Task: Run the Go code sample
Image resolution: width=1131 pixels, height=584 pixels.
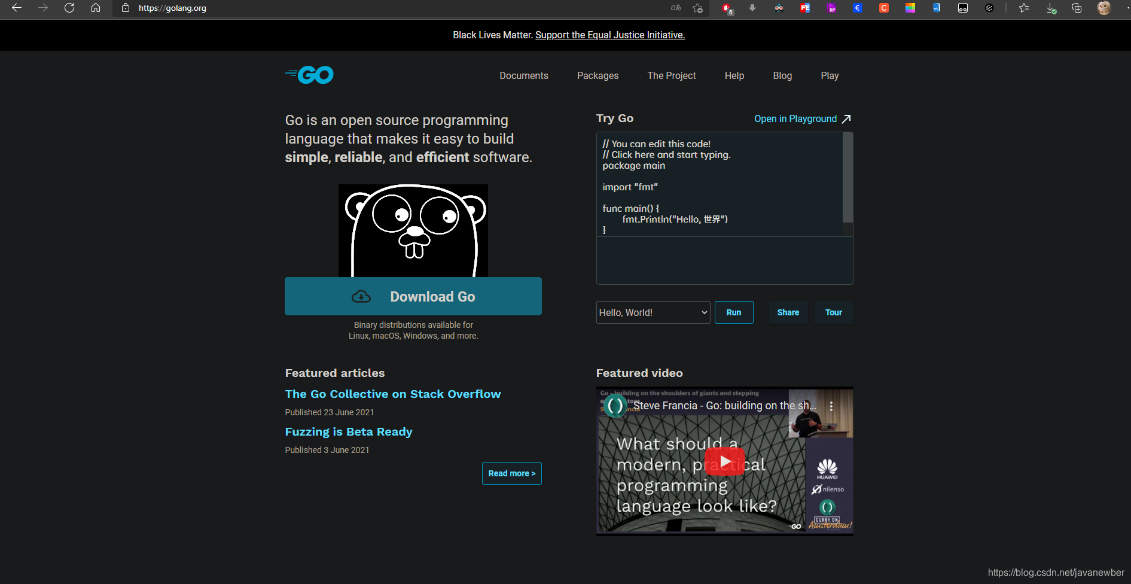Action: click(734, 312)
